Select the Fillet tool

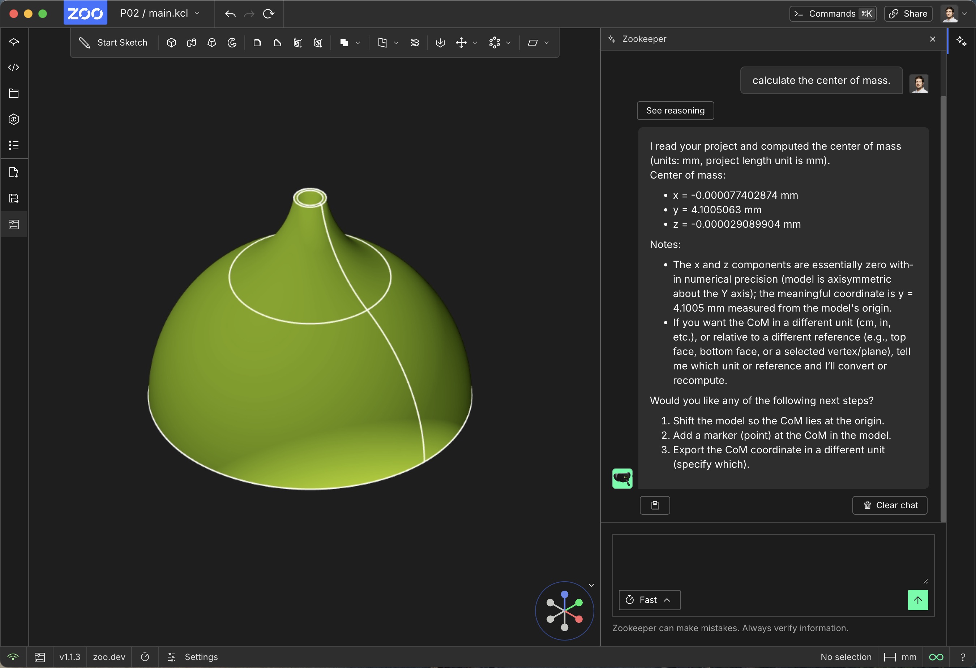point(257,43)
